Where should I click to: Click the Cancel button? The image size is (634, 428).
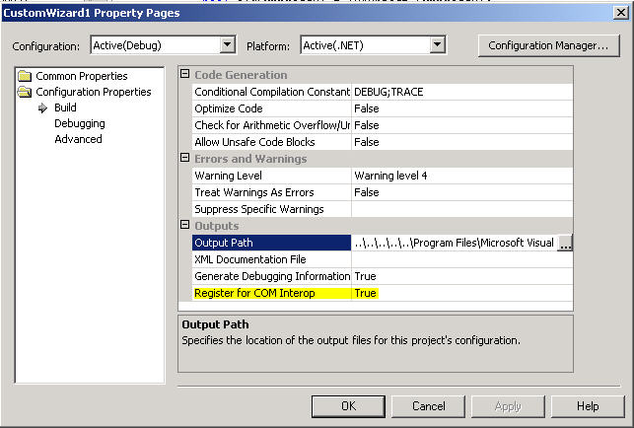428,406
